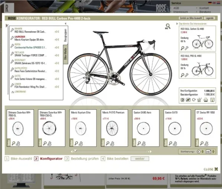Toggle price sort order arrows beside euro icon
This screenshot has height=189, width=222.
pos(202,152)
